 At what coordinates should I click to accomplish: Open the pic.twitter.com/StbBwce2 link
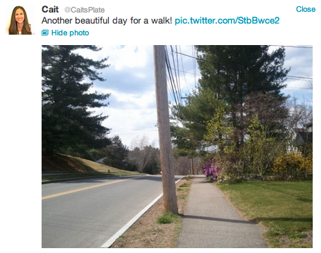pyautogui.click(x=227, y=21)
